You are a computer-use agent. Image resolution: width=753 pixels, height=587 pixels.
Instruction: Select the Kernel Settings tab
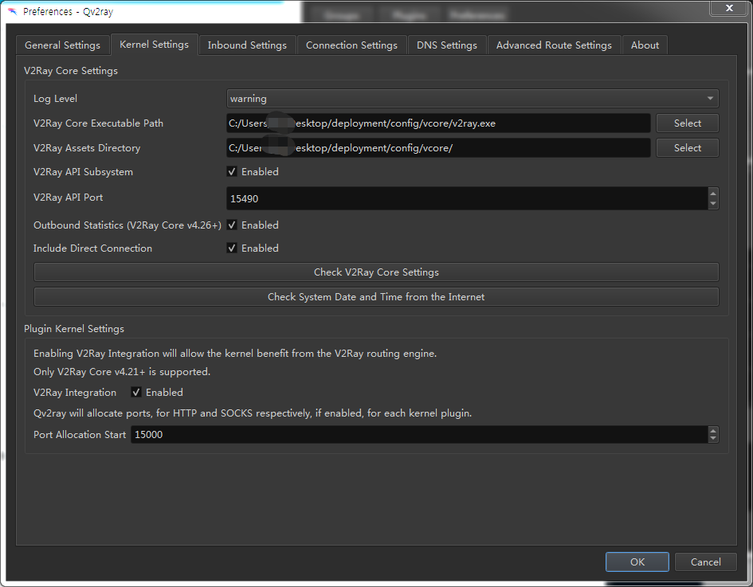tap(154, 44)
